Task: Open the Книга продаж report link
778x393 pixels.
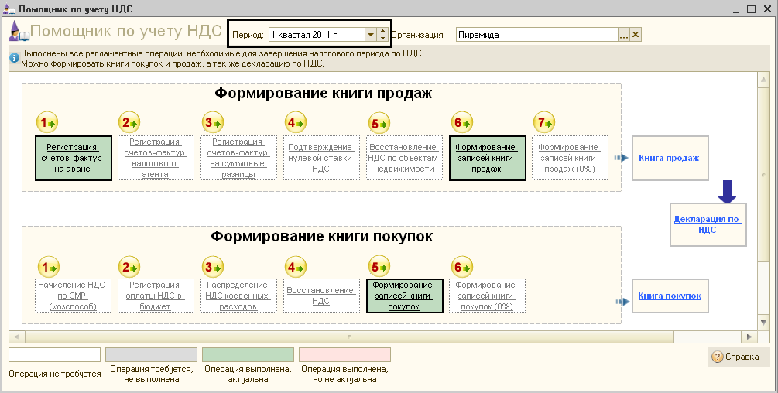Action: 670,158
